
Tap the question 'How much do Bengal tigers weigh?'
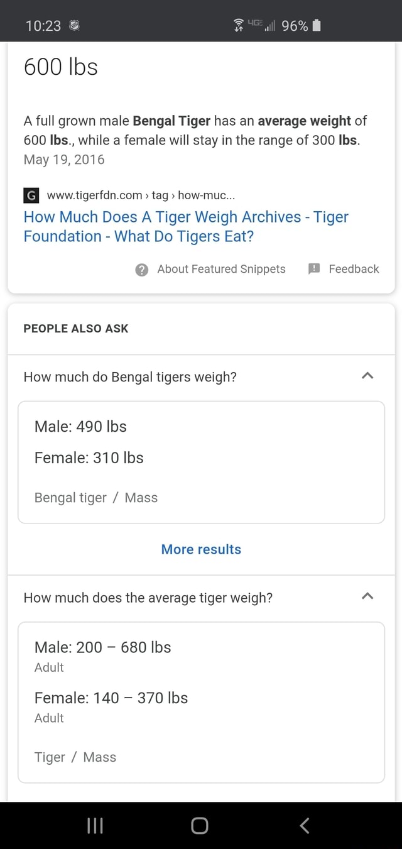tap(130, 377)
